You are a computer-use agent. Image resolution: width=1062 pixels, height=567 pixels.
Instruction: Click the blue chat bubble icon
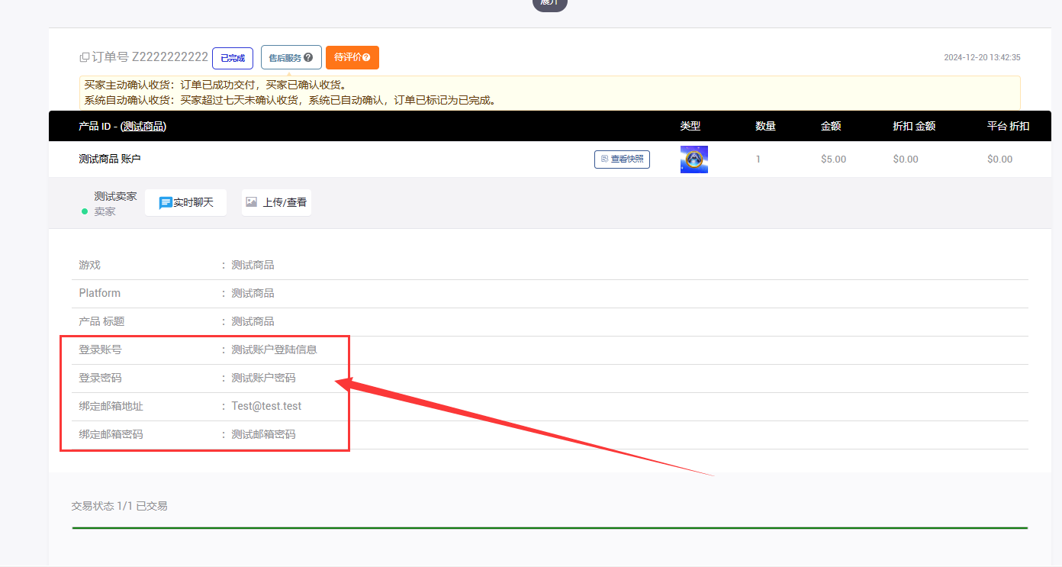165,203
